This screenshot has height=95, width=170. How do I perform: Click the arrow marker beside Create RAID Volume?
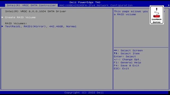pyautogui.click(x=2, y=17)
